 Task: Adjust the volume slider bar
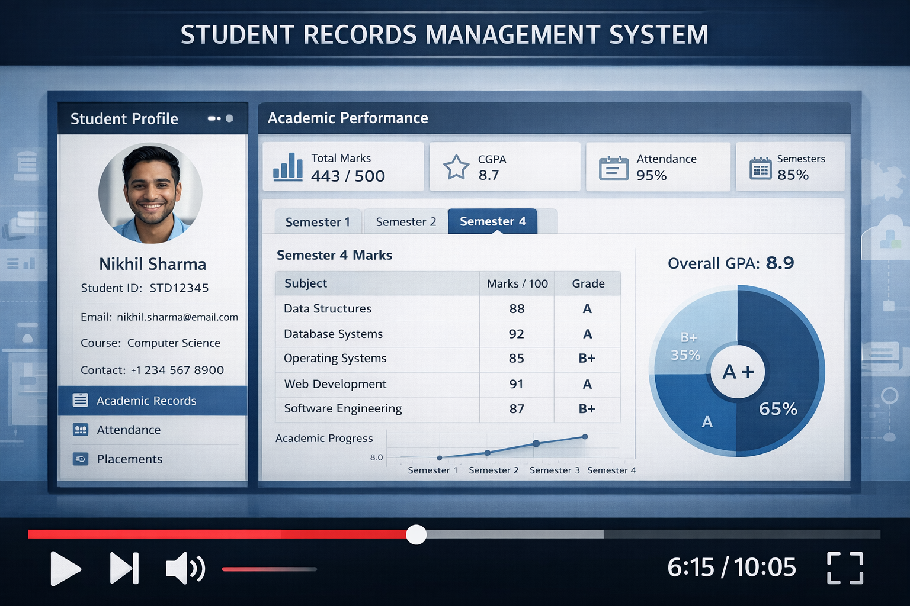269,569
